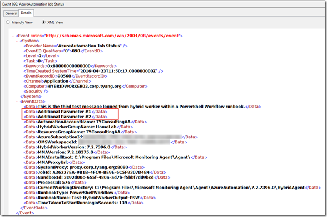
Task: Click the RunbookType PowerShellWorkflow line
Action: click(x=77, y=193)
